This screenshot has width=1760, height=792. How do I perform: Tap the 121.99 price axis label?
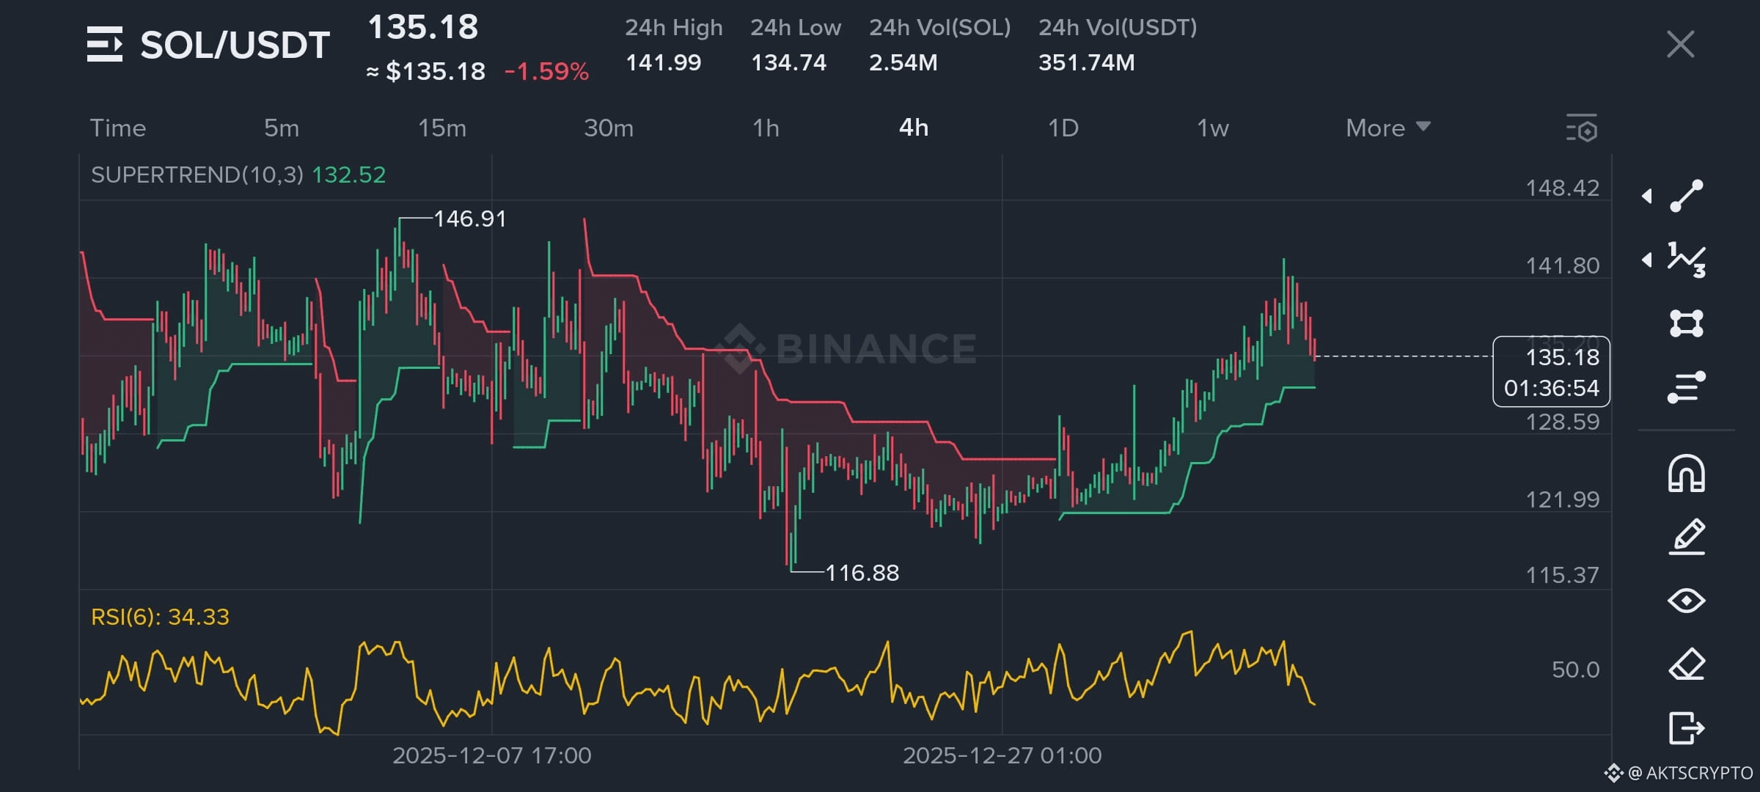[x=1563, y=499]
